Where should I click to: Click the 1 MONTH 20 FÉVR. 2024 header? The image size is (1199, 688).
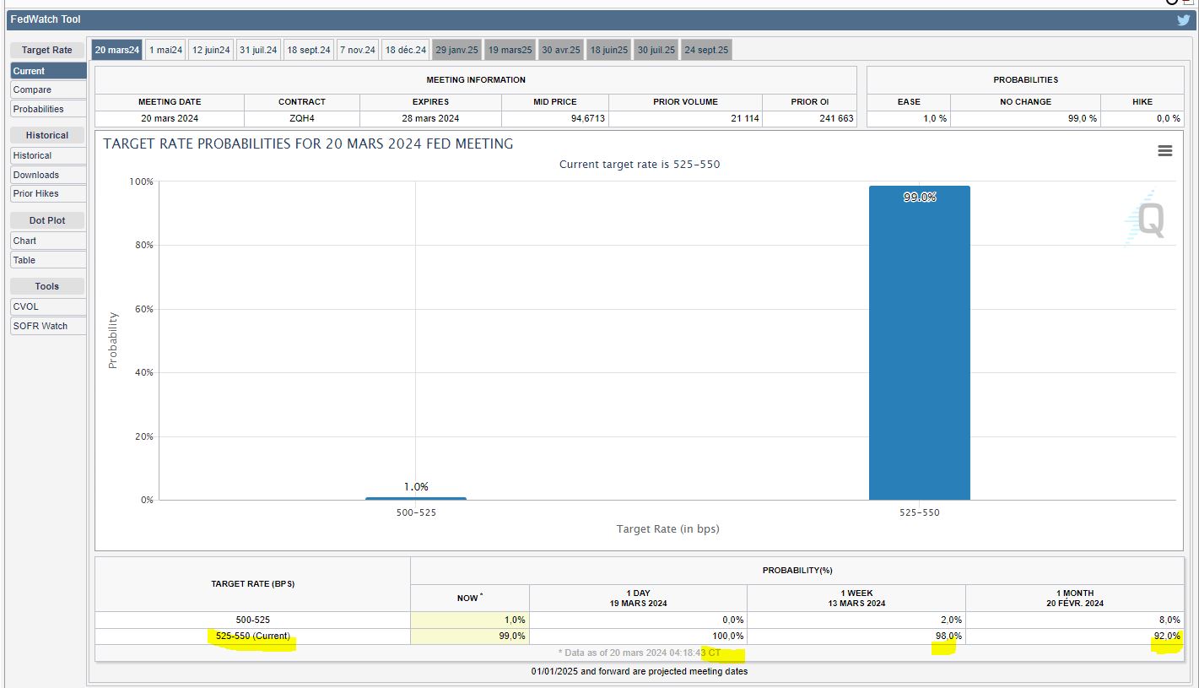1075,598
